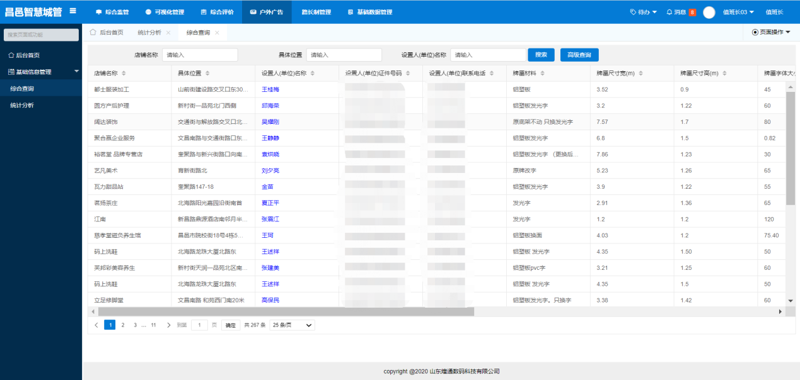Go to next page arrow

pos(168,325)
